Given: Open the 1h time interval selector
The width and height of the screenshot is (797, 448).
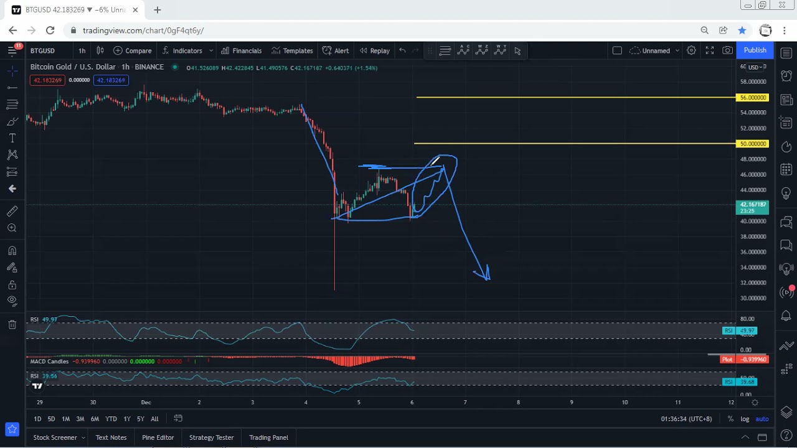Looking at the screenshot, I should pos(82,50).
